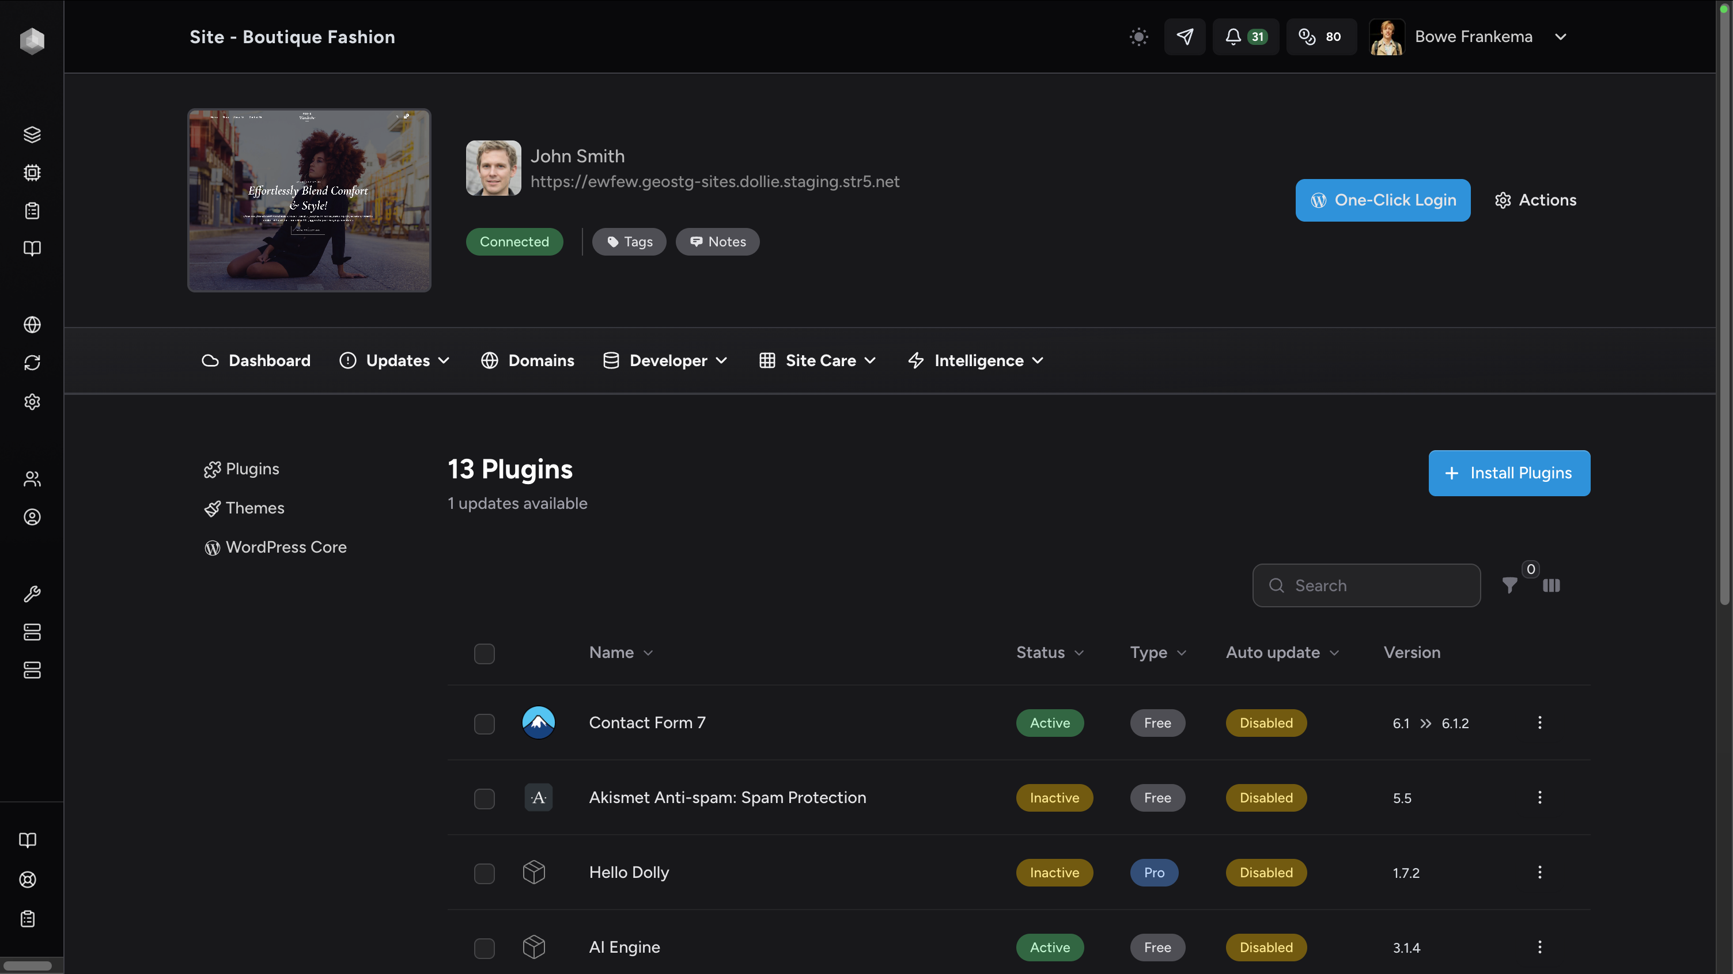Toggle the select-all plugins checkbox
The width and height of the screenshot is (1733, 974).
484,653
